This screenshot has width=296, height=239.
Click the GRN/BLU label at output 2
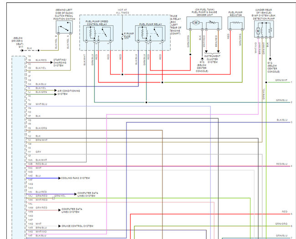point(281,100)
